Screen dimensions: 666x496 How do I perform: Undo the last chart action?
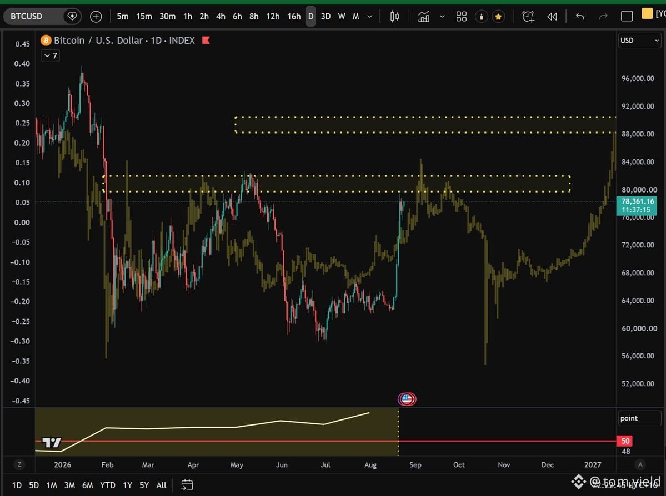(x=580, y=17)
